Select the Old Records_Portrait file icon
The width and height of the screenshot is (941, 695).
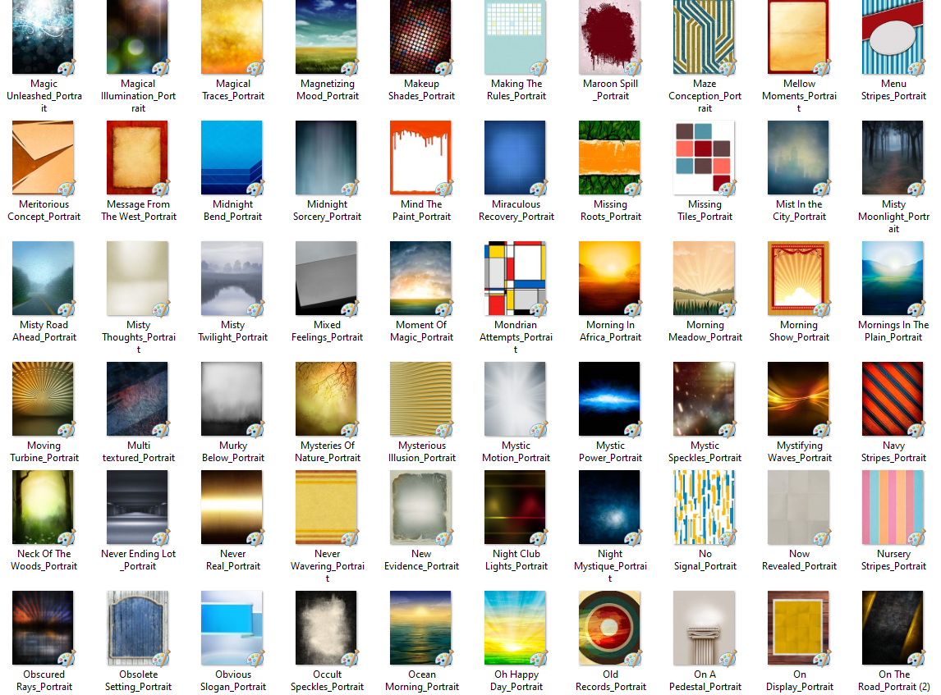tap(610, 628)
